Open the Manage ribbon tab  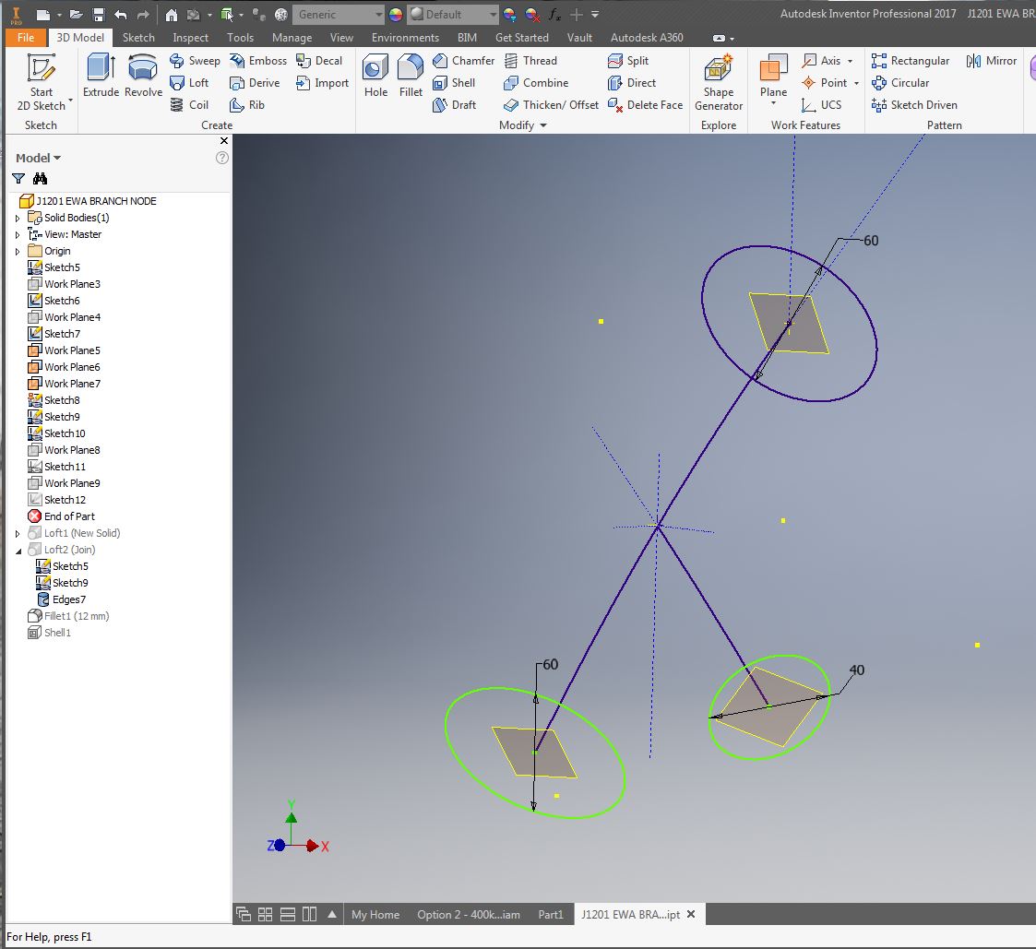click(292, 38)
